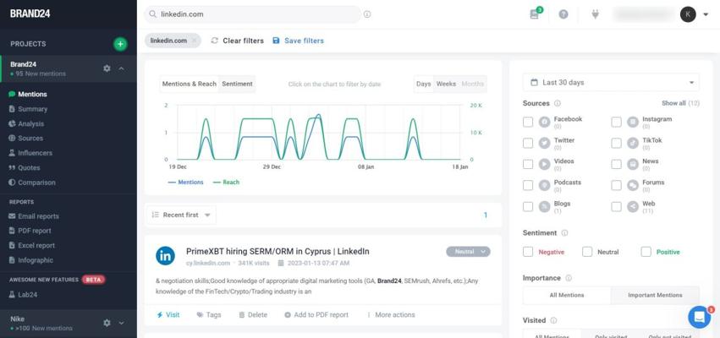Change the Neutral sentiment dropdown on mention

[x=468, y=251]
